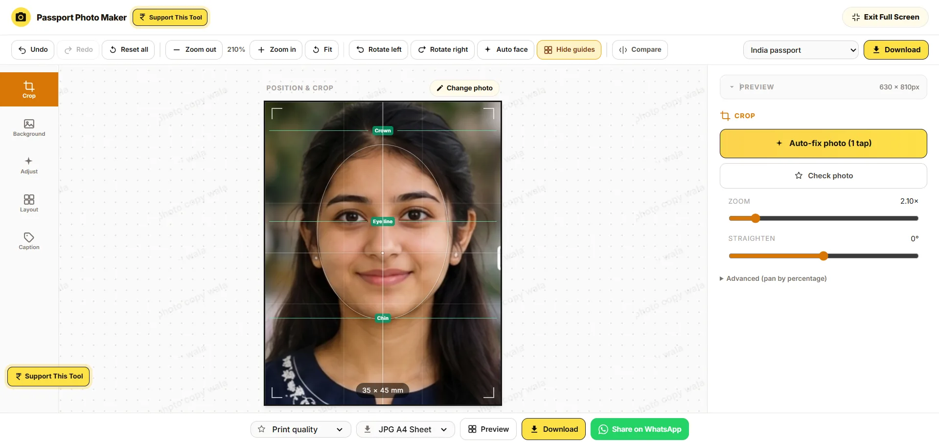Zoom out of the photo
939x442 pixels.
tap(194, 50)
